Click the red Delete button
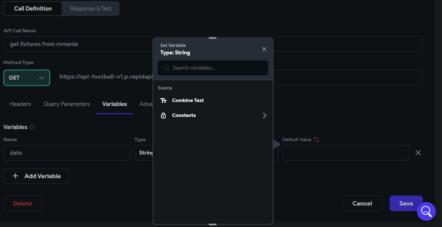The width and height of the screenshot is (442, 227). (x=22, y=203)
